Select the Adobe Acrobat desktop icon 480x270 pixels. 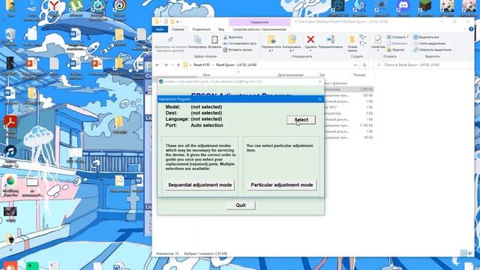point(10,124)
